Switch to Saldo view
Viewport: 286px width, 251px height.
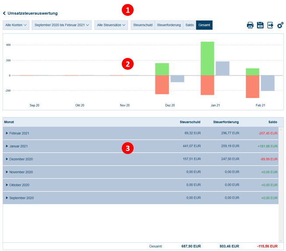point(190,25)
